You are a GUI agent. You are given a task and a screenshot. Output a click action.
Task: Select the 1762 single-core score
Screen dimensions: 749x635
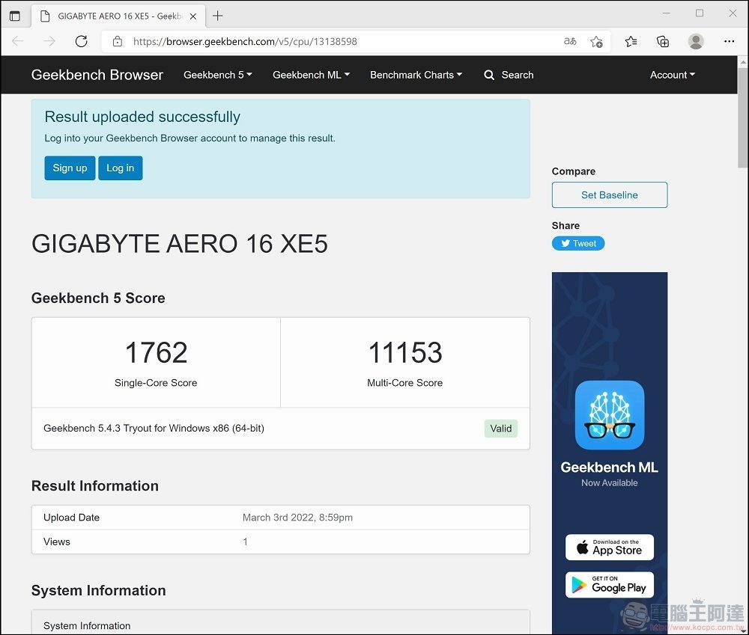[157, 352]
